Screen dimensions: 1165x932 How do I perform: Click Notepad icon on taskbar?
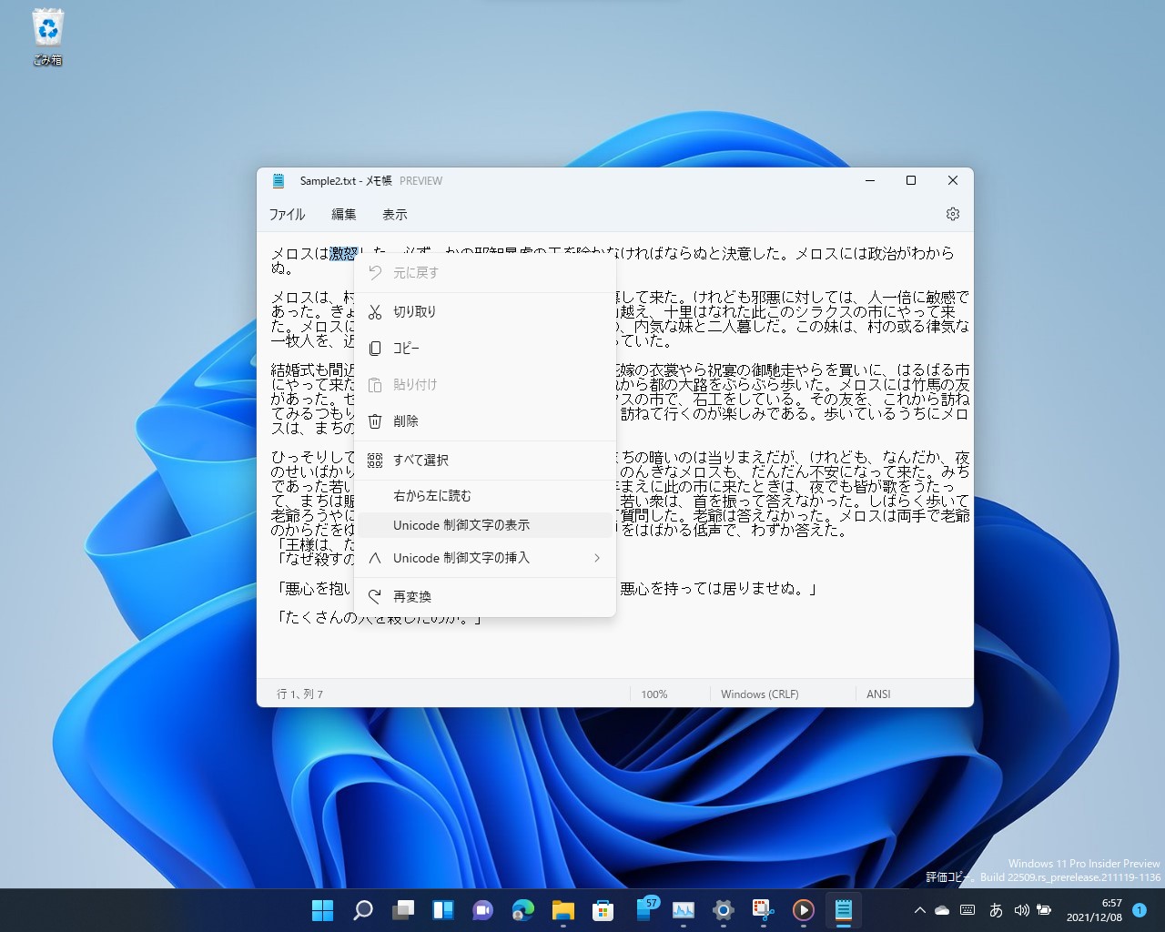(843, 909)
